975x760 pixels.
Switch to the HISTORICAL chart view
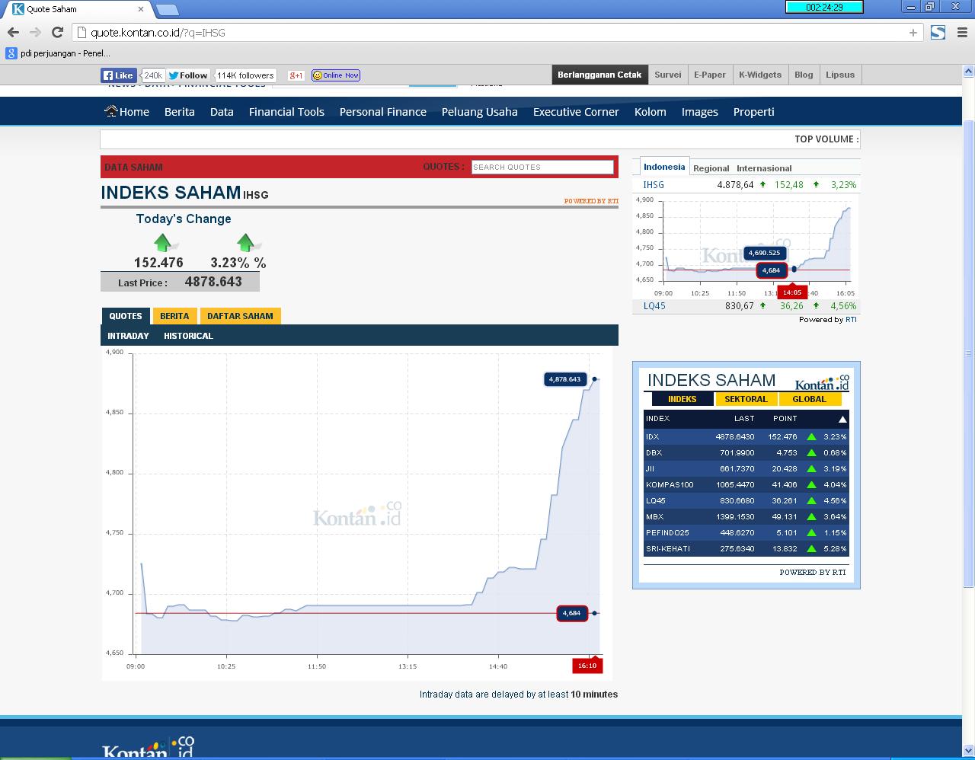pos(188,336)
